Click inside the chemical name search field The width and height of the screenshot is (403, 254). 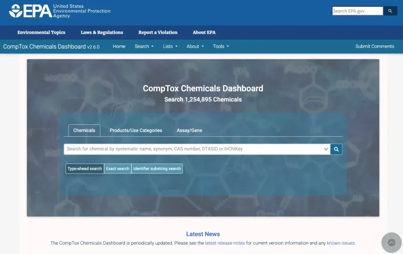pos(193,149)
